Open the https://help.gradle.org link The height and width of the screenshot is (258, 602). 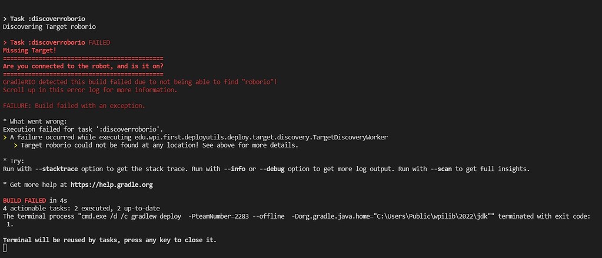pyautogui.click(x=111, y=185)
